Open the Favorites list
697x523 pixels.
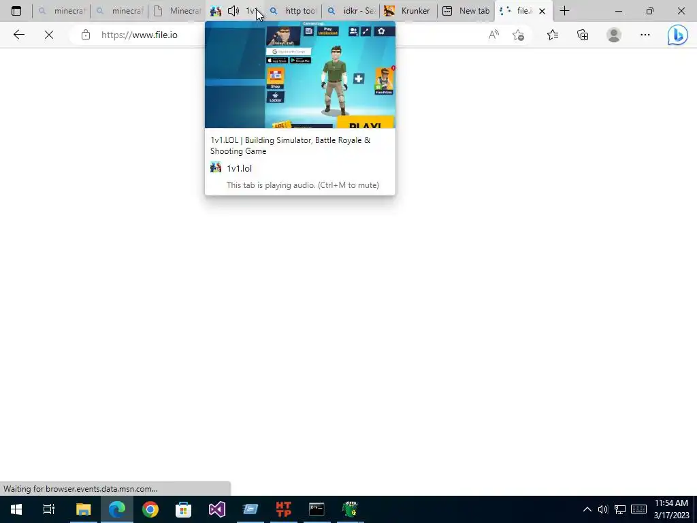point(553,35)
